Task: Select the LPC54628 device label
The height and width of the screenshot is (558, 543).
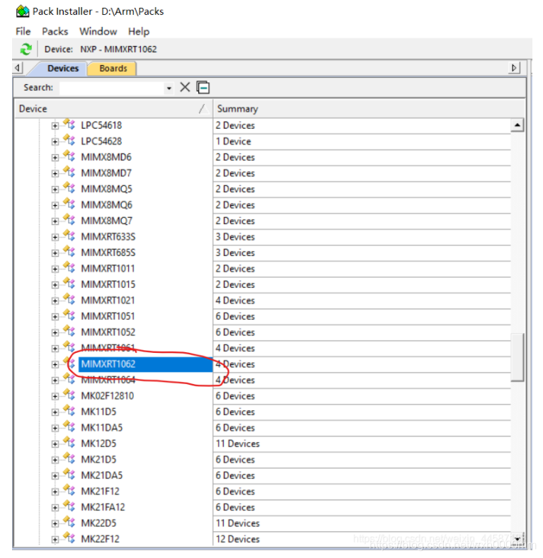Action: [x=101, y=141]
